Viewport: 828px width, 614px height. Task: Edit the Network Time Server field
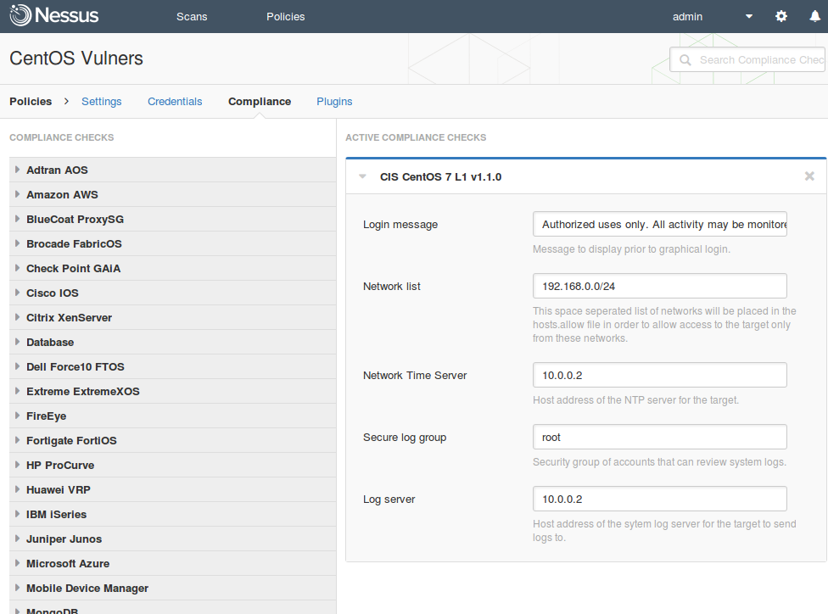click(x=659, y=376)
